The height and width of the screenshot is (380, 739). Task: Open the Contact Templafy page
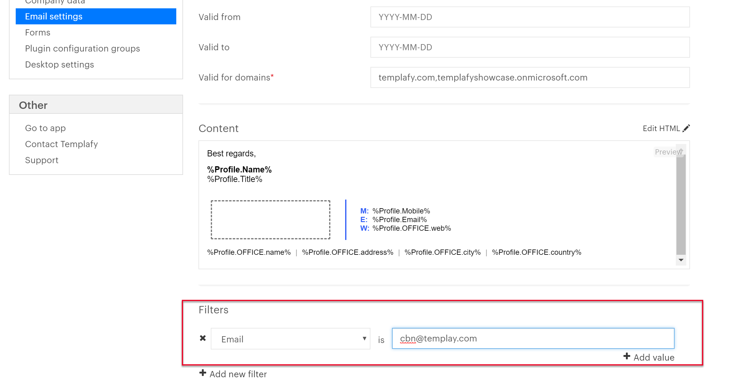pyautogui.click(x=61, y=144)
